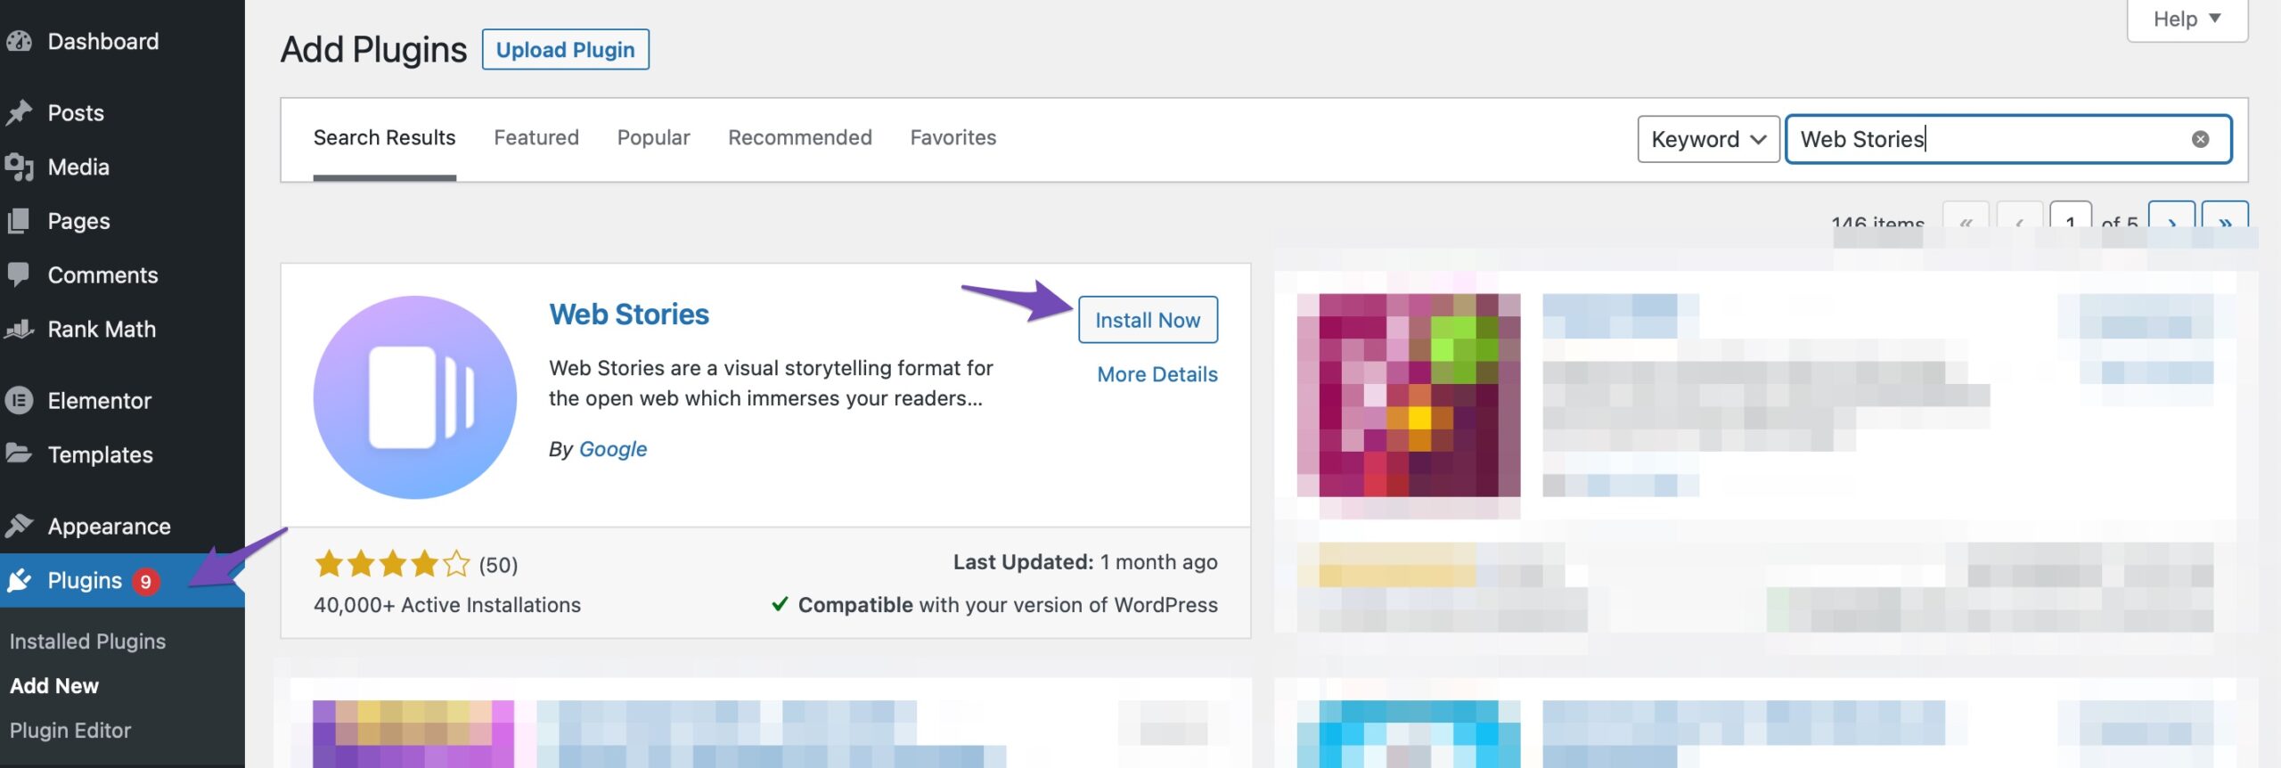Screen dimensions: 2281x768
Task: Click the blurred blue plugin thumbnail
Action: click(1409, 734)
